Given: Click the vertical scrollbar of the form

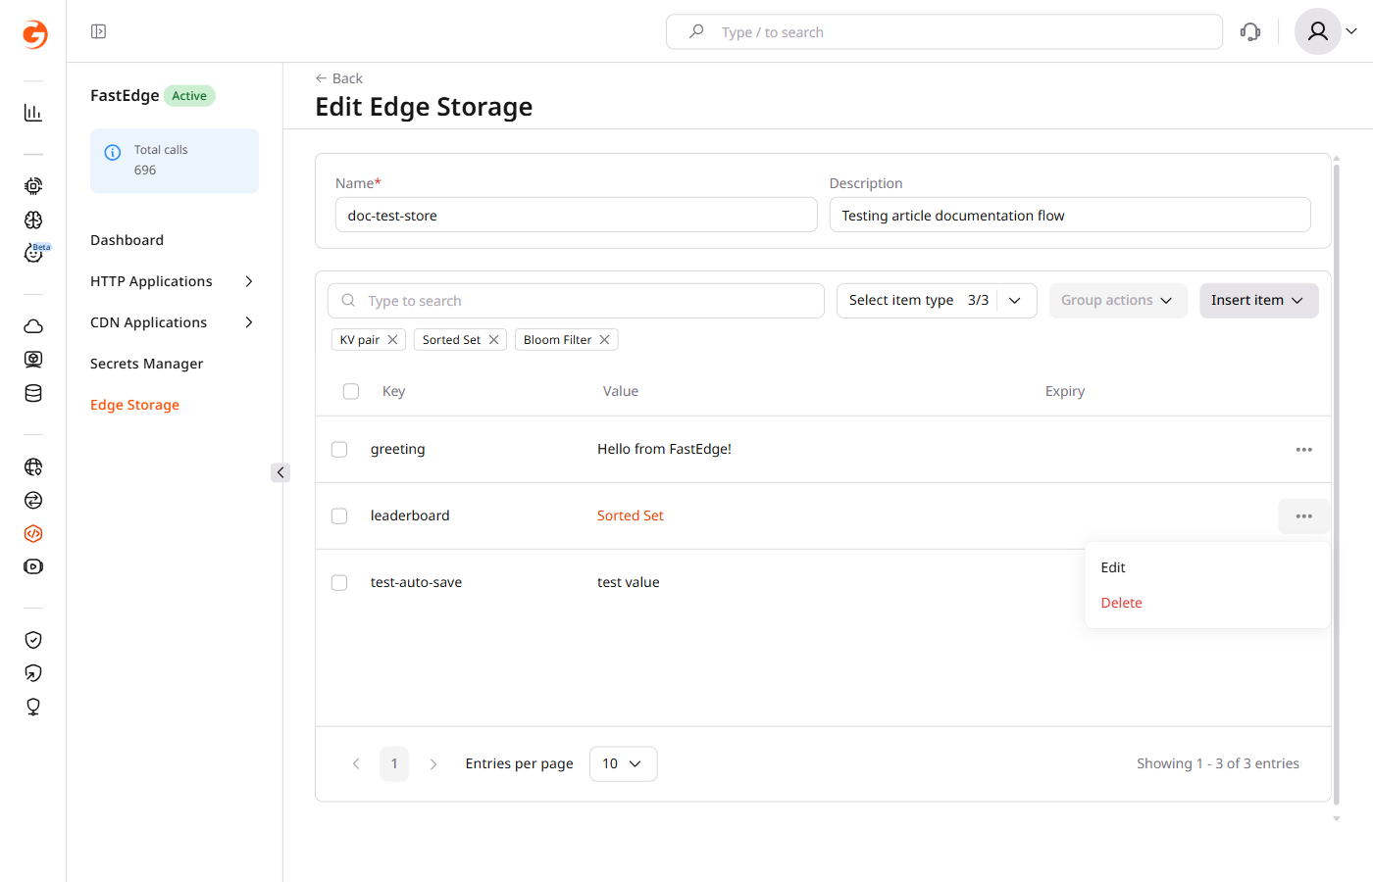Looking at the screenshot, I should click(x=1336, y=485).
